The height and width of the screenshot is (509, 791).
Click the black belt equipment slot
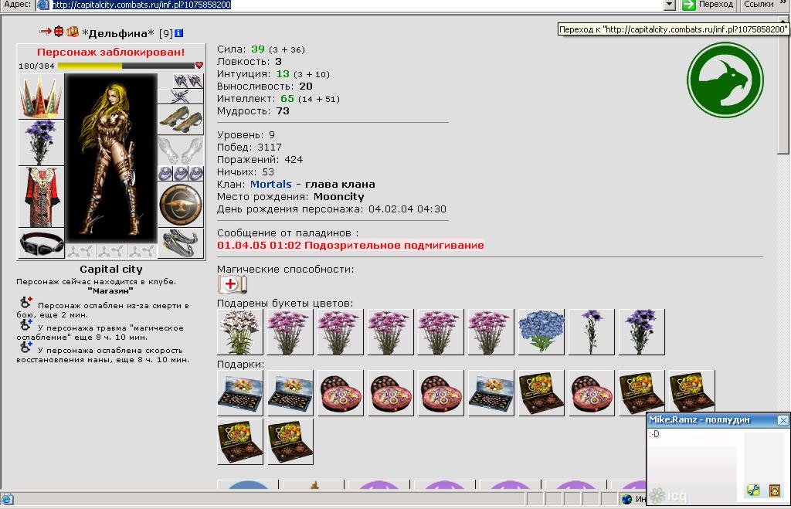[x=41, y=243]
